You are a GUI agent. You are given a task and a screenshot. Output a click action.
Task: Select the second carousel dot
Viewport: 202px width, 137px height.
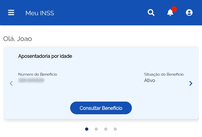[96, 129]
